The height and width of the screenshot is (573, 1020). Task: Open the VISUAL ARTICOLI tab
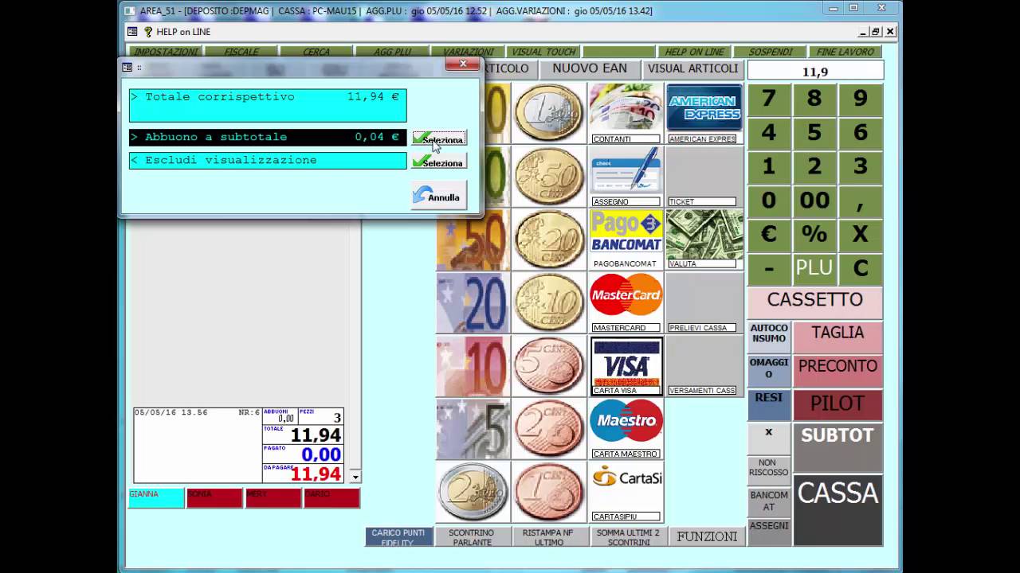pyautogui.click(x=692, y=69)
